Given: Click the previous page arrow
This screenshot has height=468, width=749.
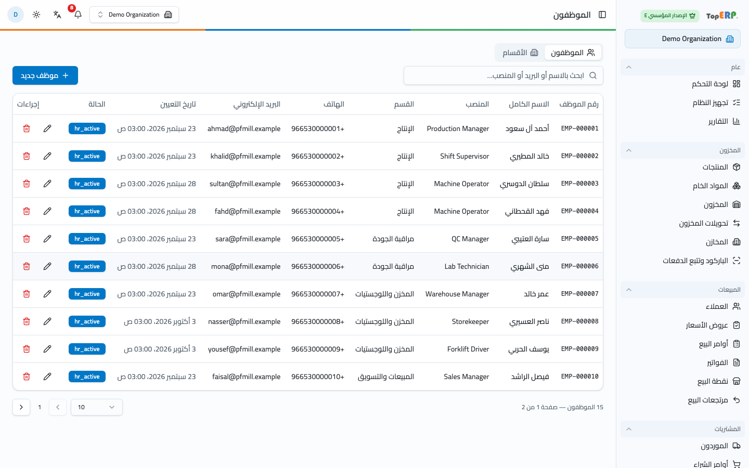Looking at the screenshot, I should (x=58, y=407).
